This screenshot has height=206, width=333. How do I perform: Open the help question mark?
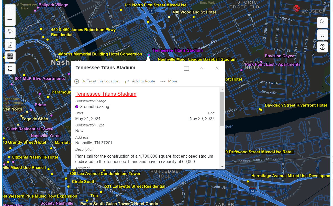(x=322, y=47)
